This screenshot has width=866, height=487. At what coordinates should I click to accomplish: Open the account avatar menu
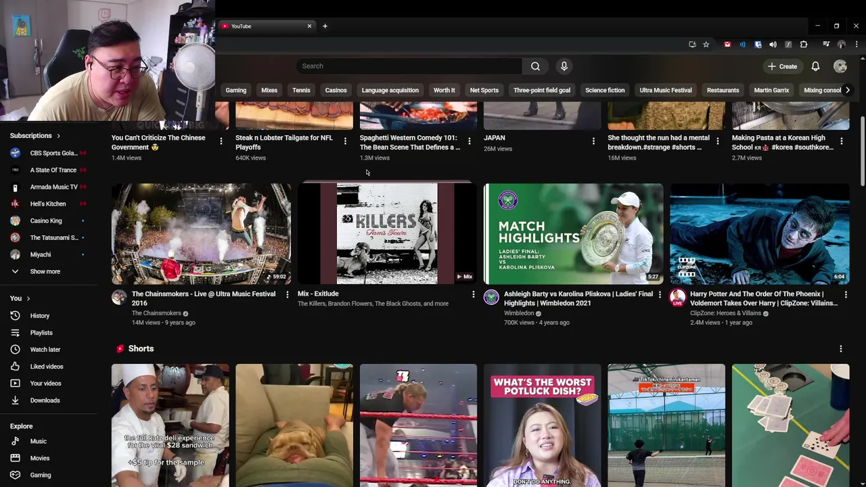(x=840, y=66)
